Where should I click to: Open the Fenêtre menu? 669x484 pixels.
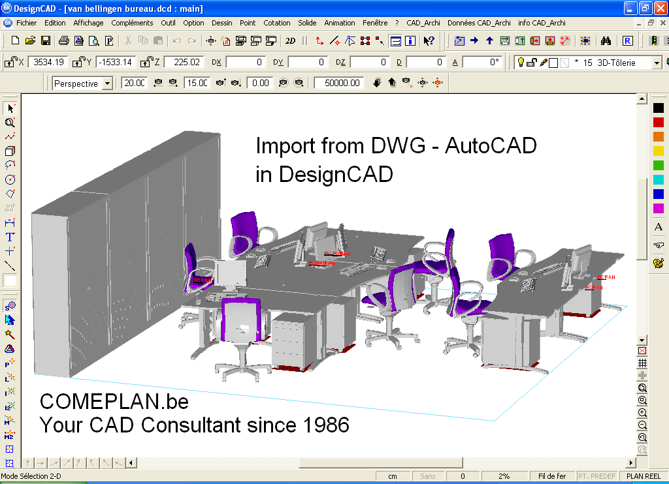[x=375, y=23]
